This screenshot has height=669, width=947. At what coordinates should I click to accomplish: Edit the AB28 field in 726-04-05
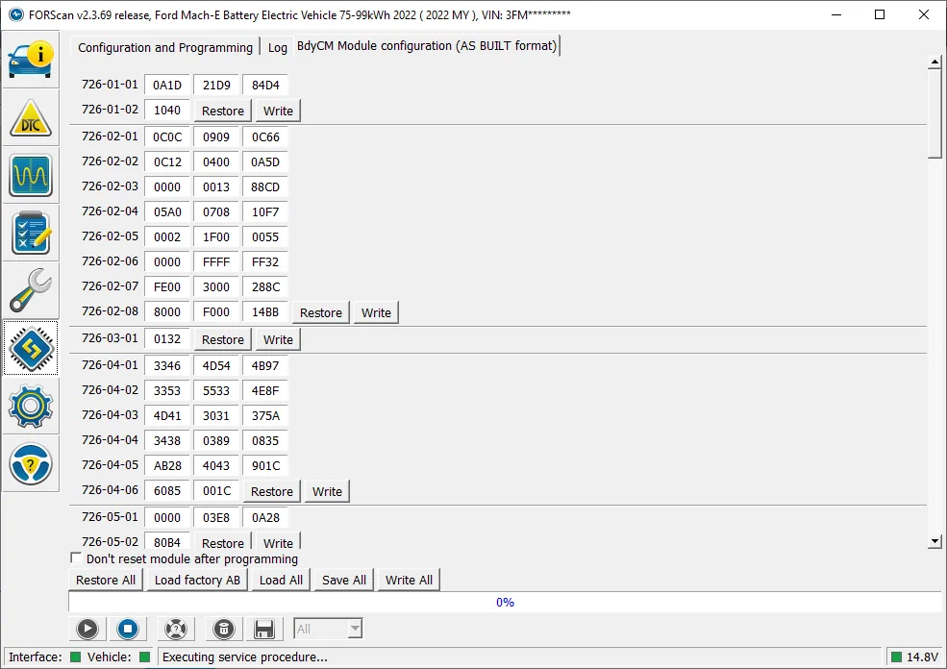pos(166,465)
